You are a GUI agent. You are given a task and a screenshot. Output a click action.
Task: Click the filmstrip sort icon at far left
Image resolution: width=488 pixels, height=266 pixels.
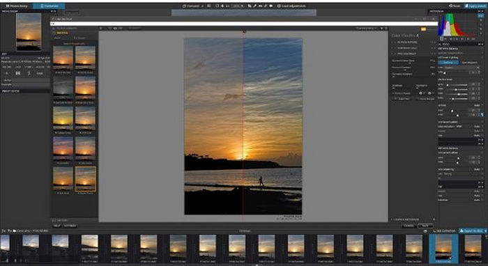[x=3, y=231]
